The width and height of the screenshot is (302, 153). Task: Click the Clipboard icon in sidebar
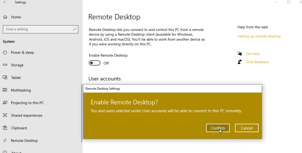(5, 128)
